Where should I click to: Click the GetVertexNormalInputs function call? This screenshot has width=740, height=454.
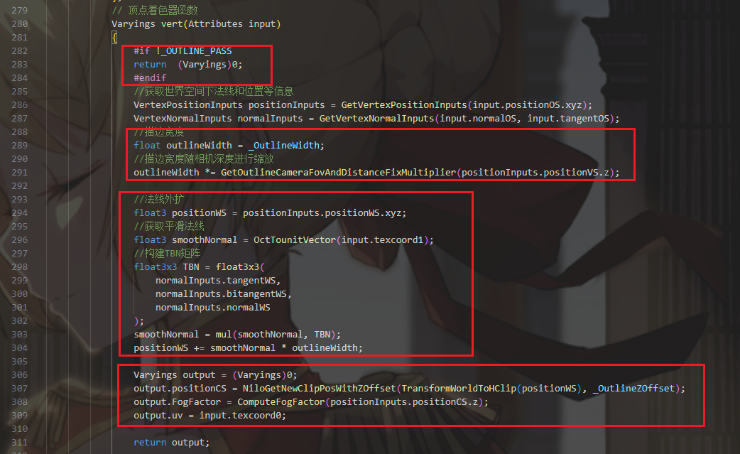tap(376, 118)
